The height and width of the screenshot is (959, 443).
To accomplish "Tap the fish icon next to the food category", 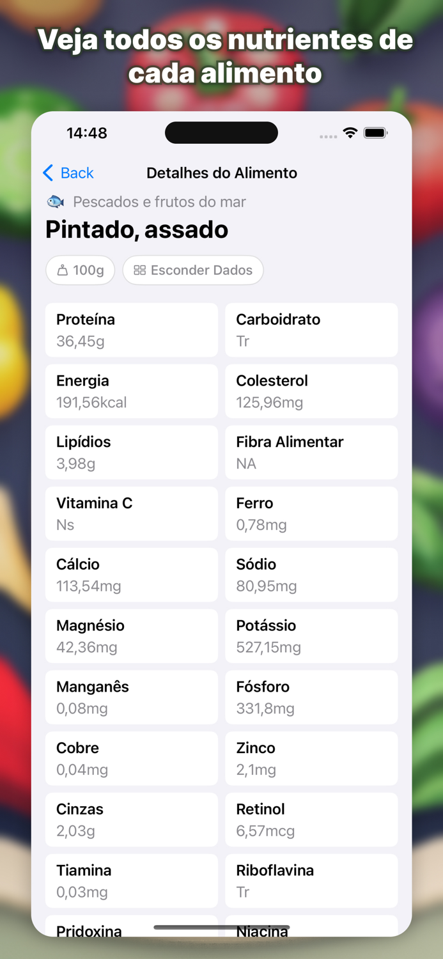I will 55,201.
